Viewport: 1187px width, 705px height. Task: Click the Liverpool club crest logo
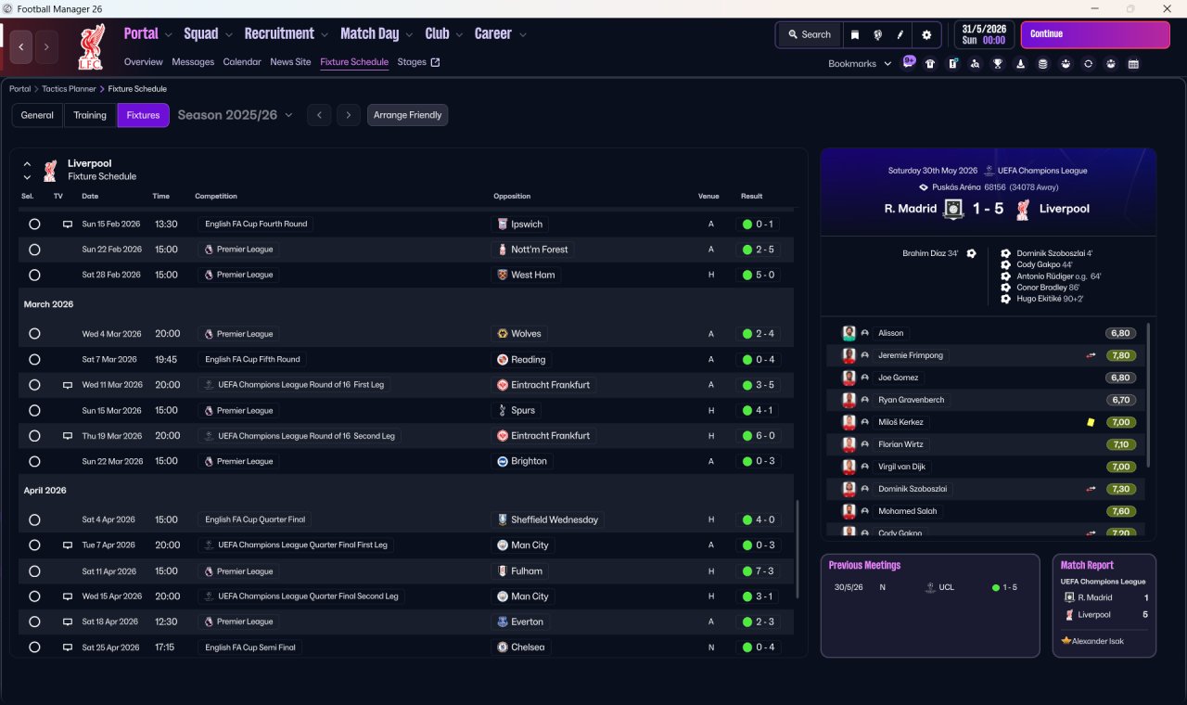(92, 46)
